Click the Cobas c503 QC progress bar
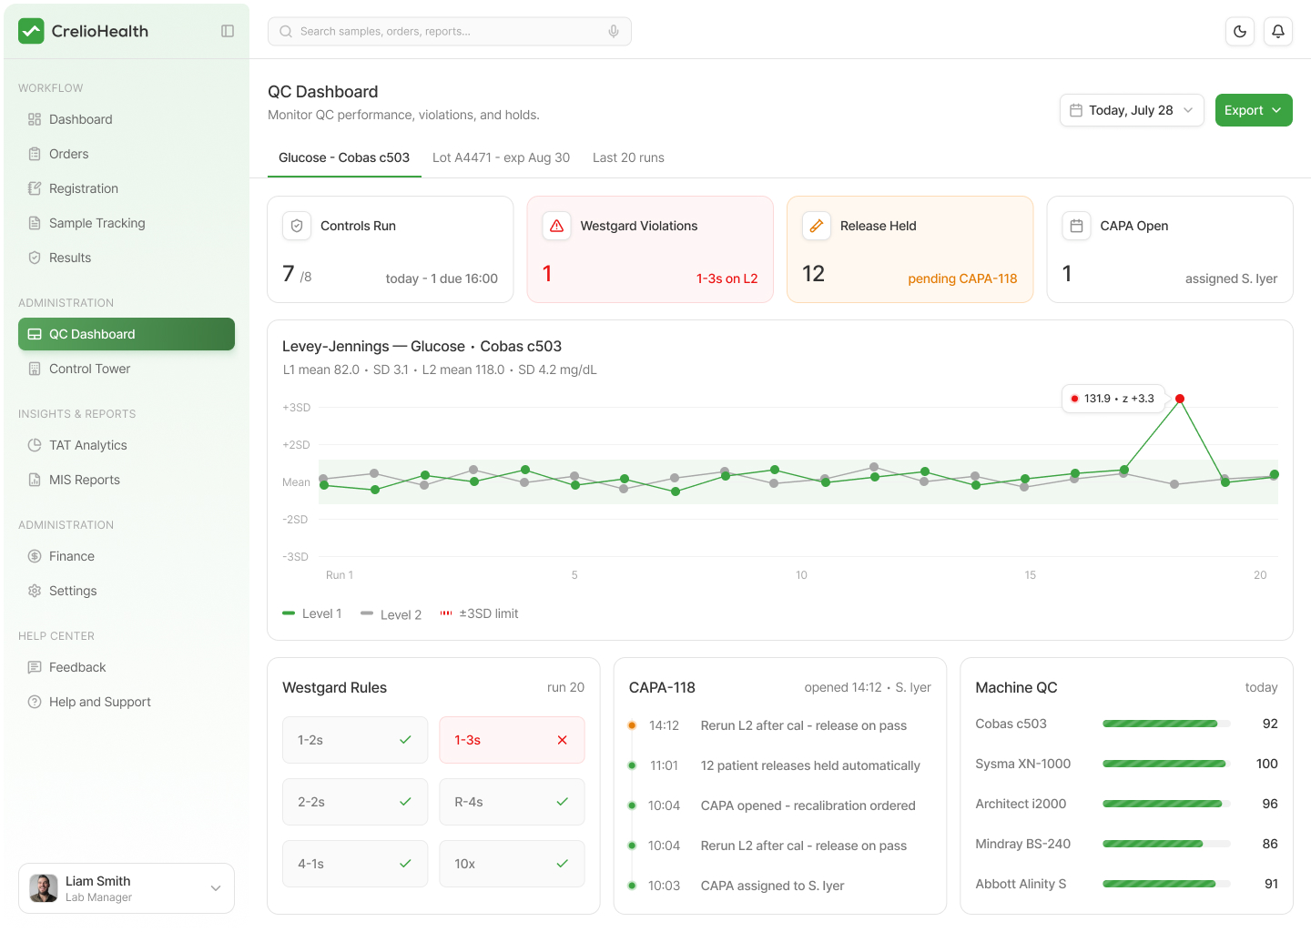This screenshot has width=1311, height=932. (1166, 724)
